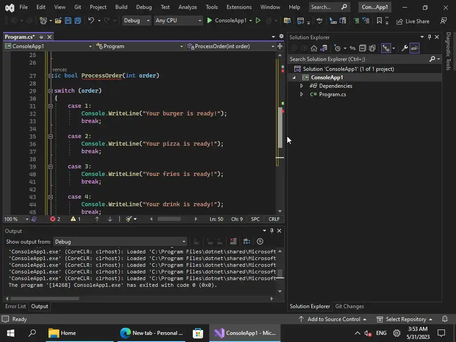Open the ConsoleApp1 project navigation dropdown
This screenshot has width=456, height=342.
click(x=48, y=46)
